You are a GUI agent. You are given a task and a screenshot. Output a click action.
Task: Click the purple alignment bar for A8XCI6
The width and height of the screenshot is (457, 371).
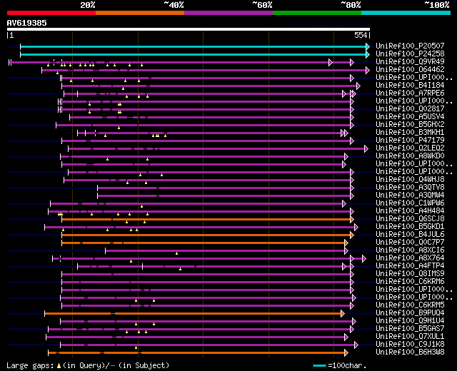coord(227,250)
